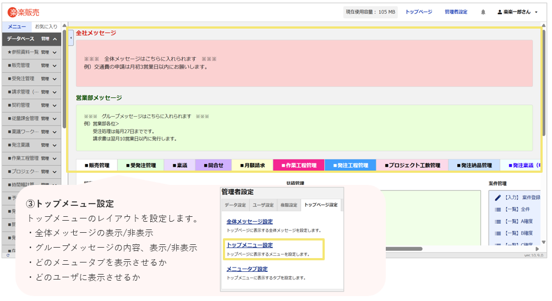Click the list icon beside 【一覧】B確度
Image resolution: width=552 pixels, height=301 pixels.
[x=498, y=233]
